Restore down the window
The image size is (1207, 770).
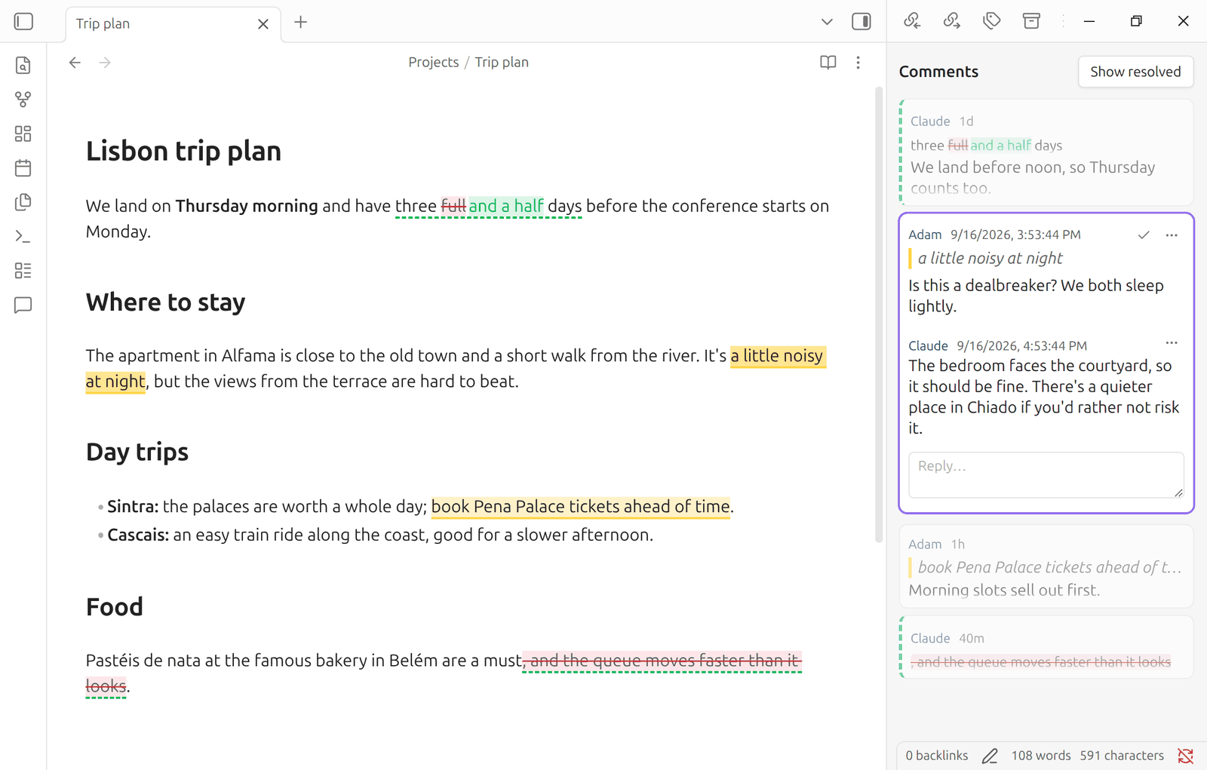click(x=1136, y=21)
